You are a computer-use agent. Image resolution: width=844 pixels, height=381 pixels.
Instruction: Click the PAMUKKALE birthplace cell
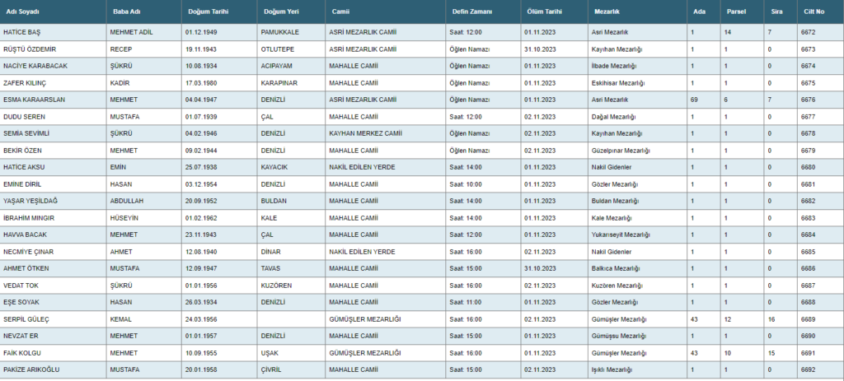[x=280, y=32]
